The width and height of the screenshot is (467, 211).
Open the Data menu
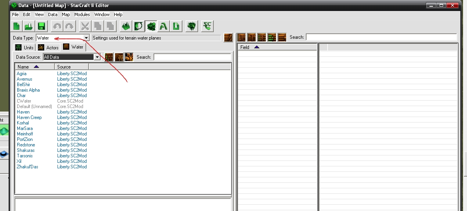coord(52,14)
